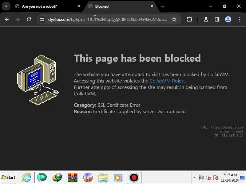Click the network tray icon
Image resolution: width=246 pixels, height=184 pixels.
pos(201,178)
